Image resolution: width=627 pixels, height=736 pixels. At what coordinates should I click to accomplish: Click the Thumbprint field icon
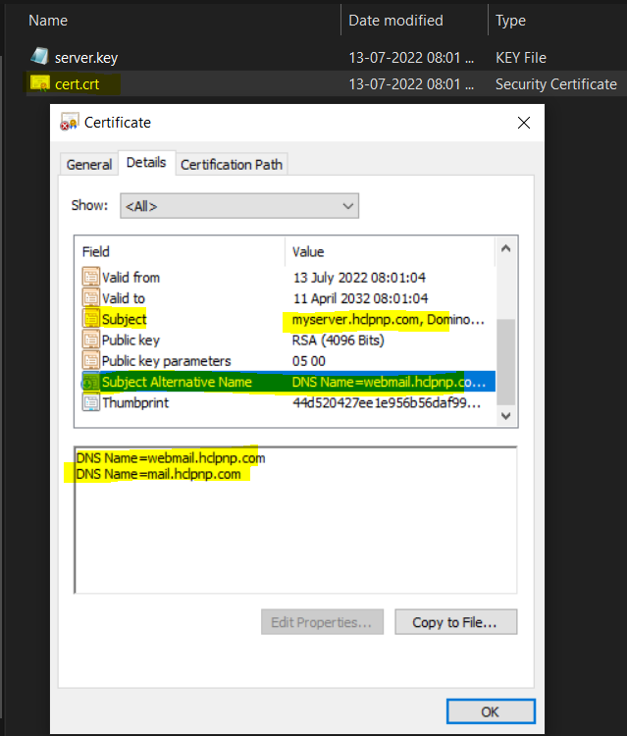pos(91,402)
